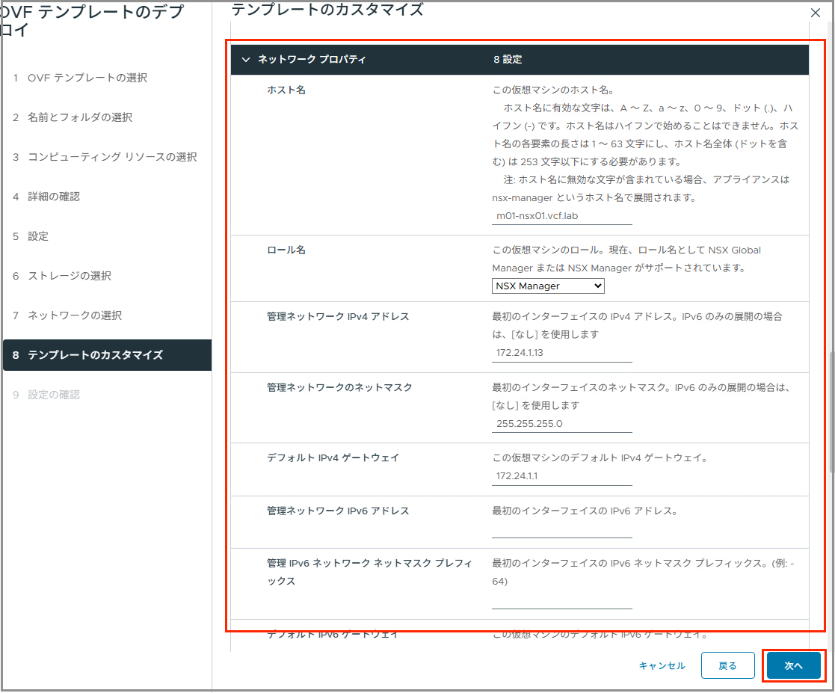Go to step 6 ストレージの選択

coord(62,276)
